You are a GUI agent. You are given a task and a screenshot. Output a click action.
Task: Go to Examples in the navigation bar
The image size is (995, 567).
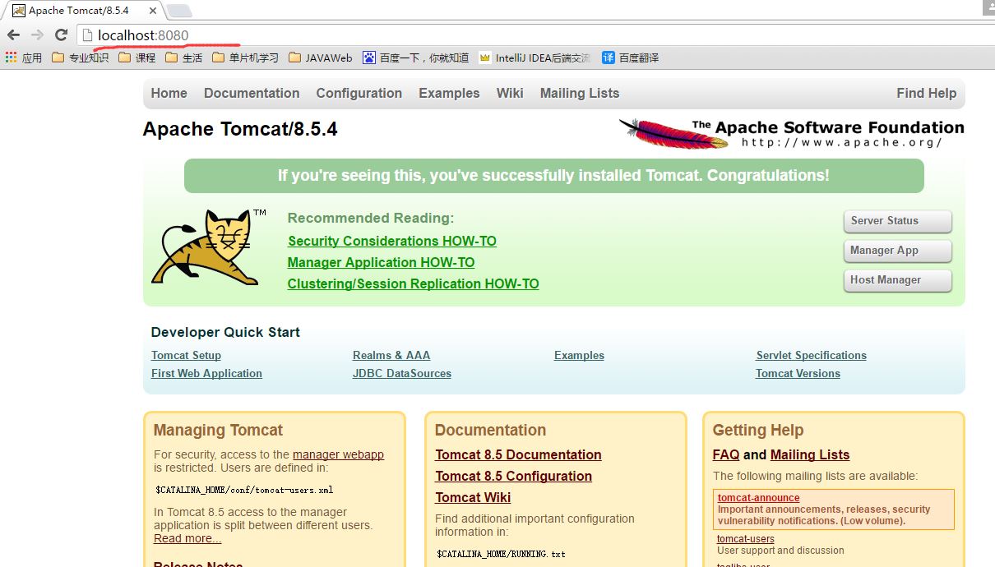pyautogui.click(x=449, y=94)
